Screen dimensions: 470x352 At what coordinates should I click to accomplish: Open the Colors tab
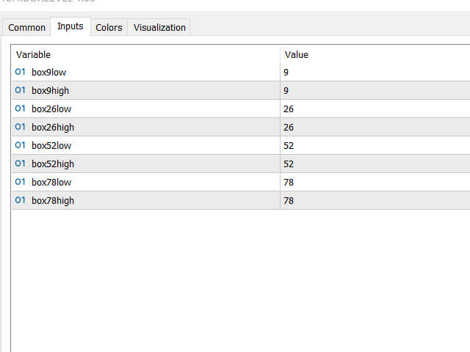coord(109,28)
